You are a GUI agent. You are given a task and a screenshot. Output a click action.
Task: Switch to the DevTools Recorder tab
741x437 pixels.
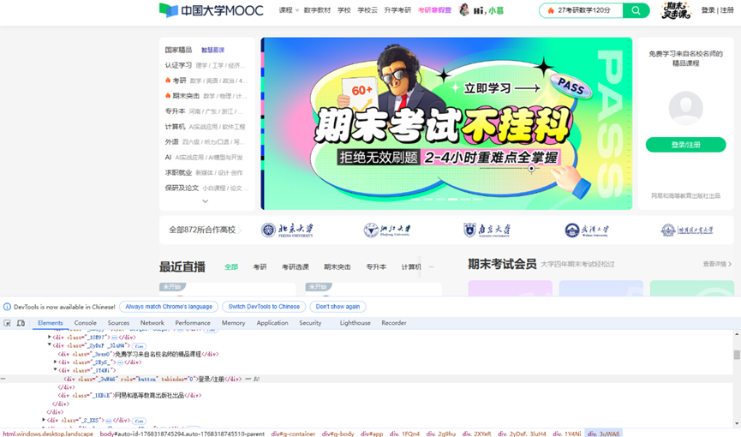point(394,323)
